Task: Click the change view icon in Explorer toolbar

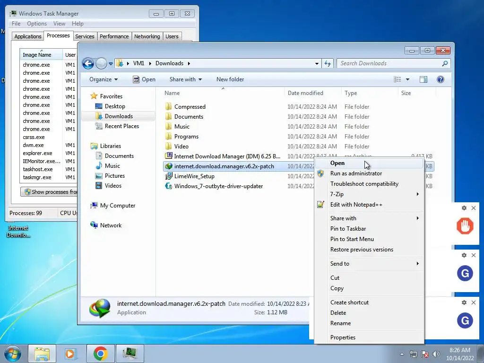Action: click(x=397, y=79)
